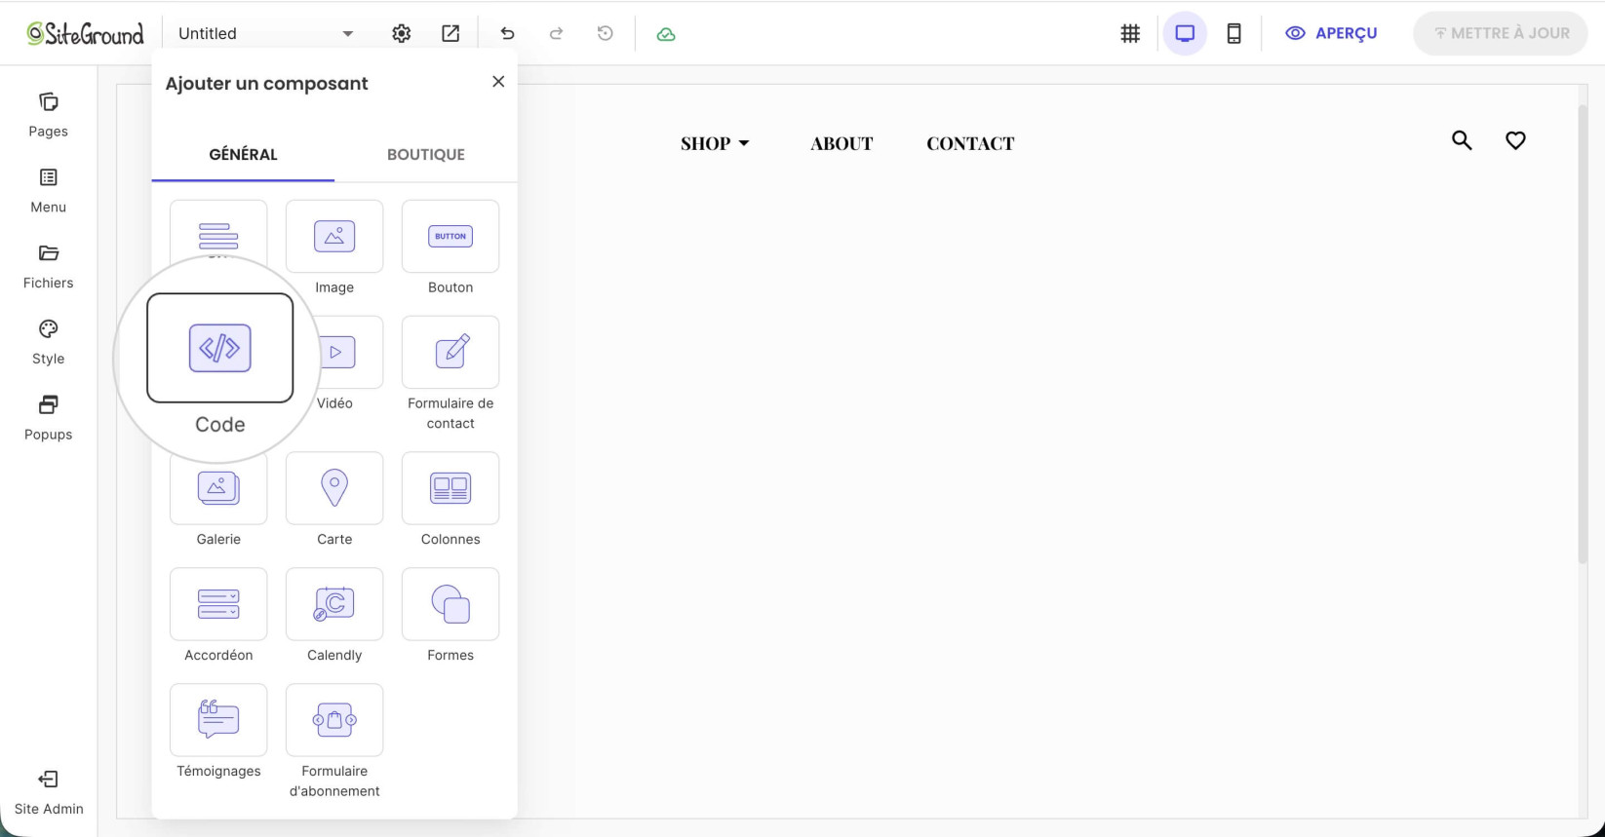
Task: Go to Site Admin
Action: (49, 792)
